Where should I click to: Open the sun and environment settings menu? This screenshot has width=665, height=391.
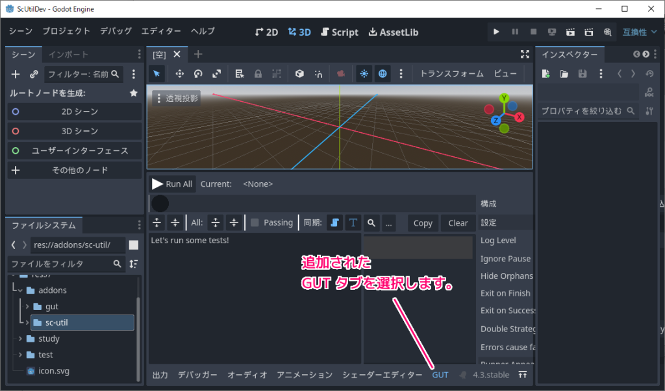click(401, 74)
